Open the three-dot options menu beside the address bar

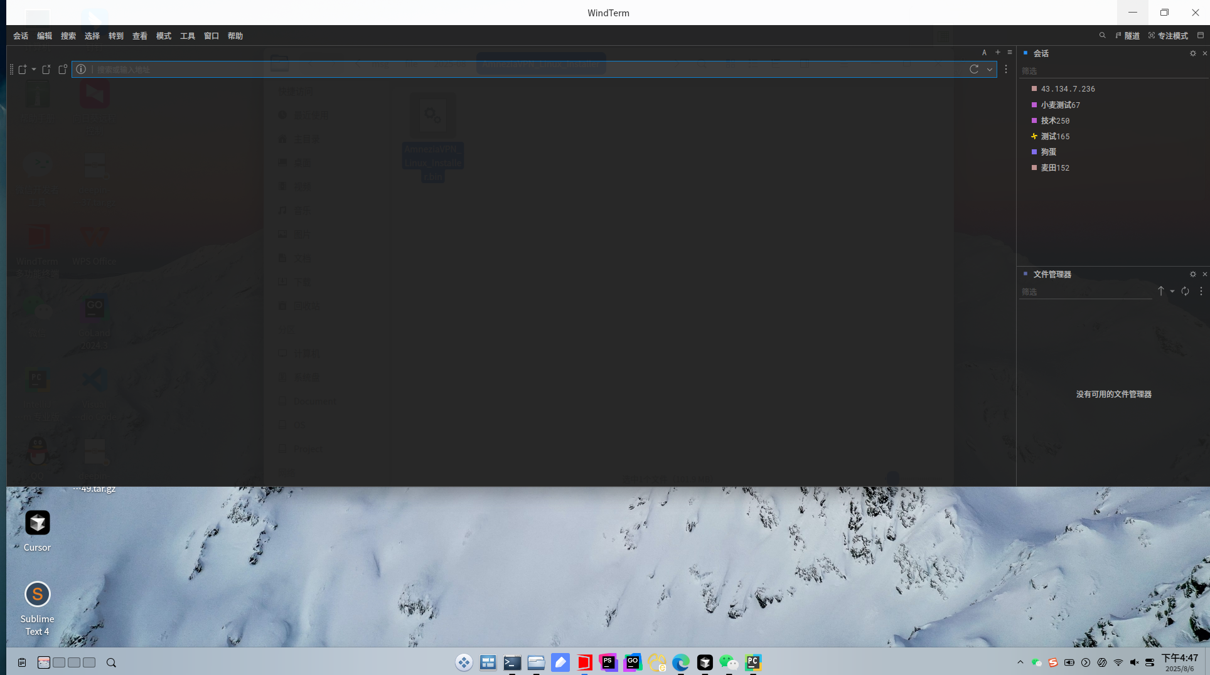1006,70
